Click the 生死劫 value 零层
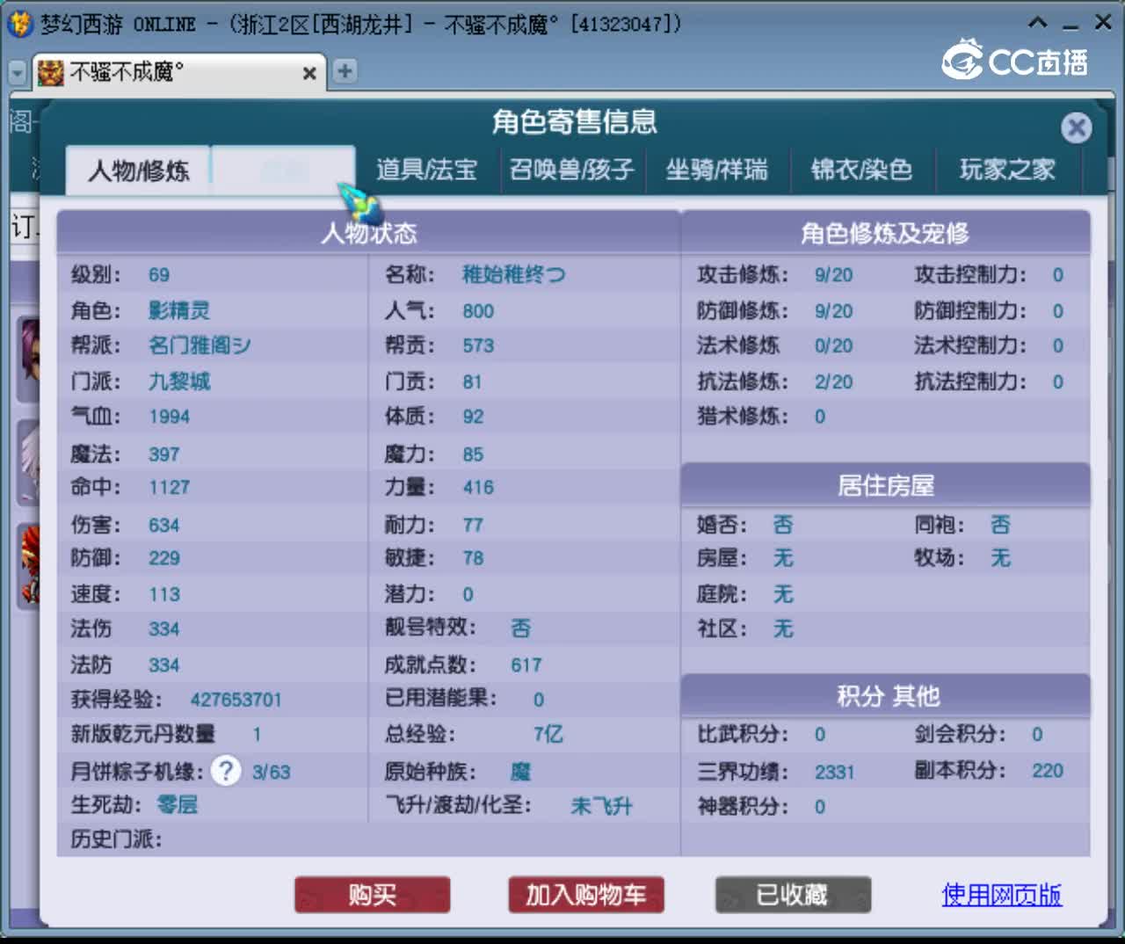 pos(178,804)
